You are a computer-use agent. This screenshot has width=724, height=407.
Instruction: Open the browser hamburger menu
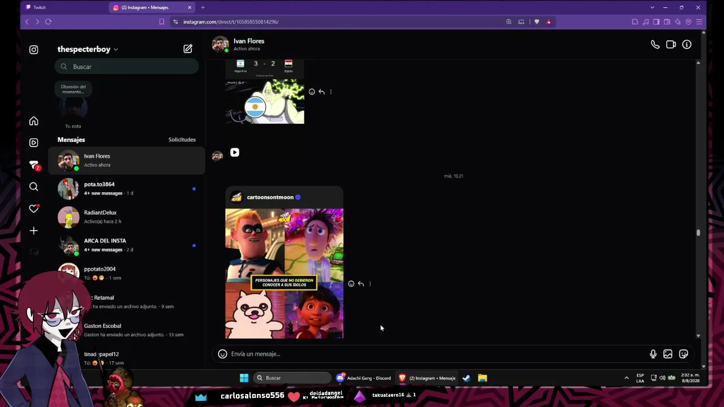[699, 22]
